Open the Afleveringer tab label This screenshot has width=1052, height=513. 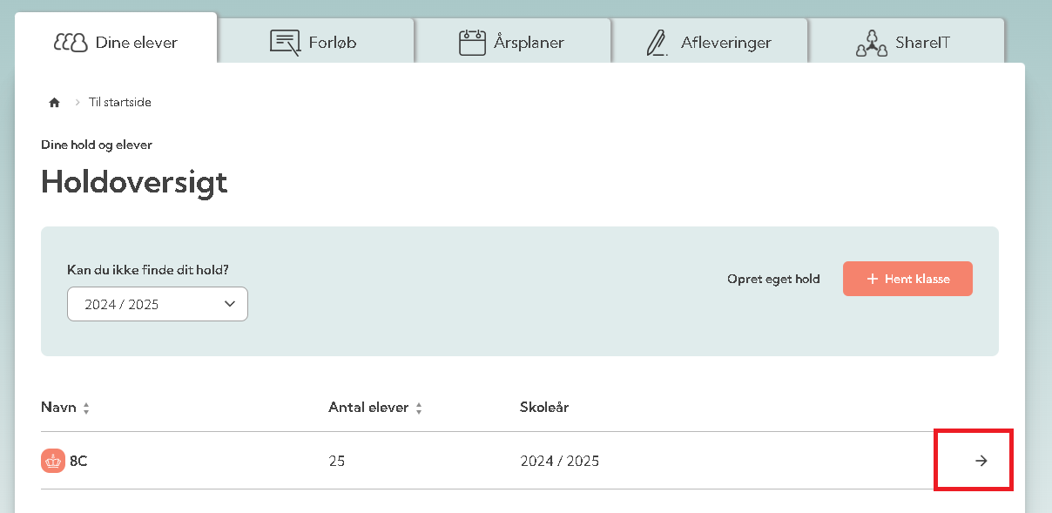[727, 42]
